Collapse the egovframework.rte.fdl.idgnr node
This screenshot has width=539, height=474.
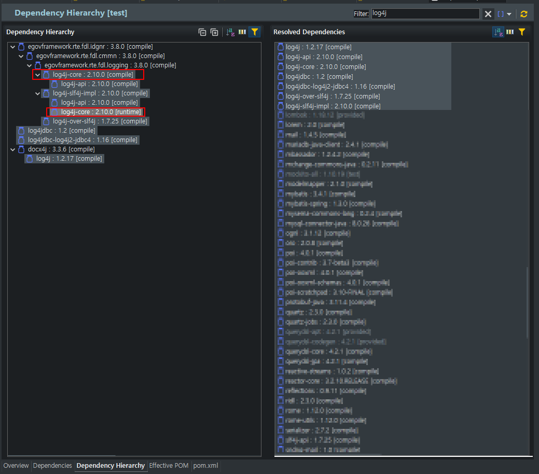pos(13,47)
